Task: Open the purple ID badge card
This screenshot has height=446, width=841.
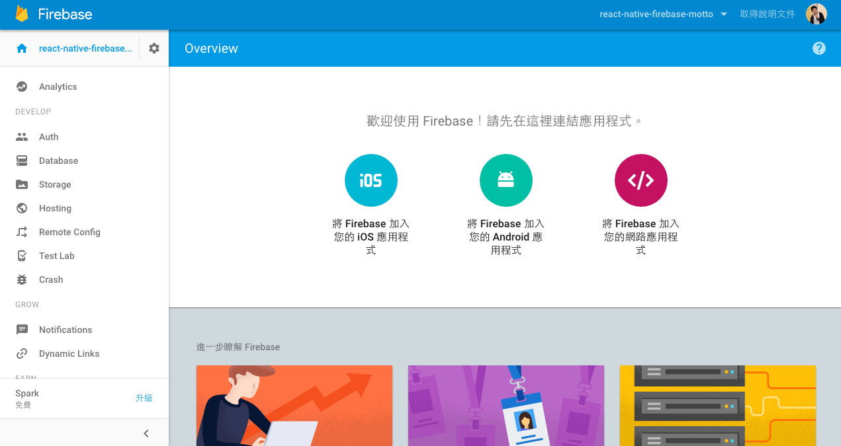Action: click(506, 405)
